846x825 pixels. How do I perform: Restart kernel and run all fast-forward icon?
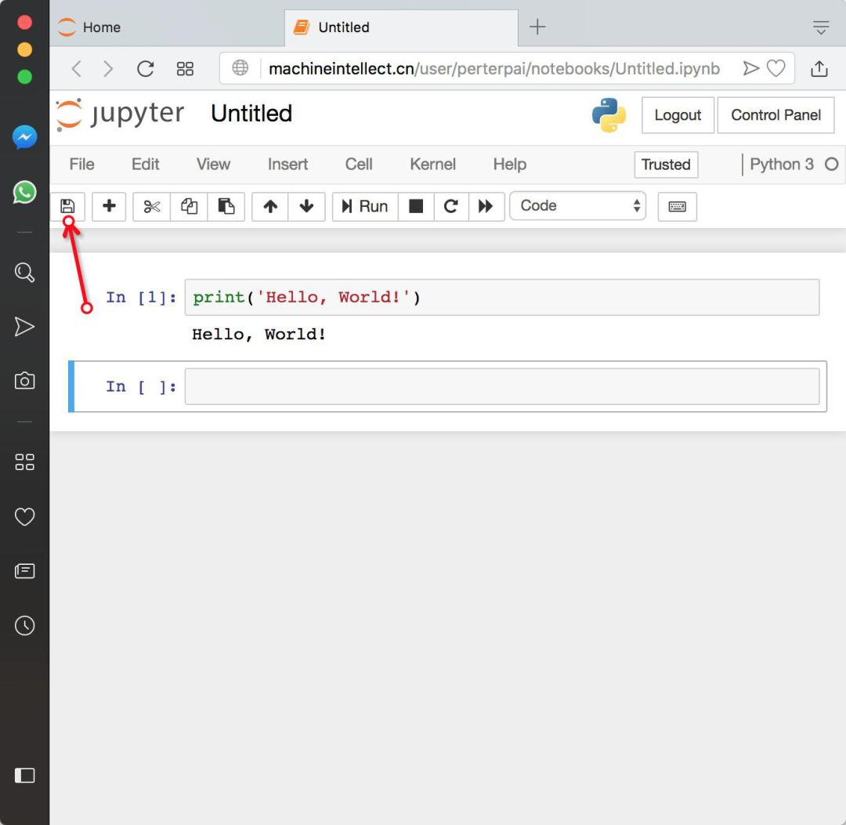tap(486, 206)
